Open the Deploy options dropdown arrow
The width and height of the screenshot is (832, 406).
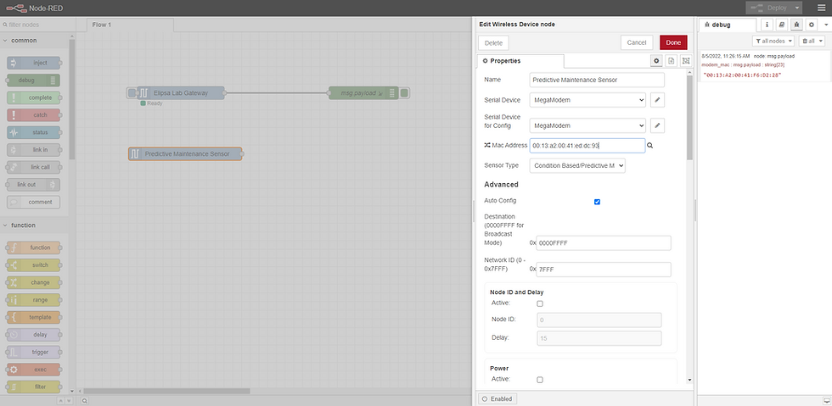(797, 8)
